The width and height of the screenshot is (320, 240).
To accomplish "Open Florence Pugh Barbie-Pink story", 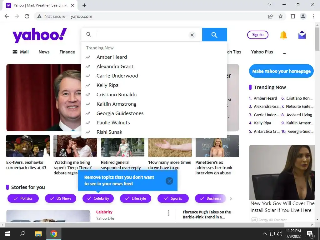I will (207, 214).
